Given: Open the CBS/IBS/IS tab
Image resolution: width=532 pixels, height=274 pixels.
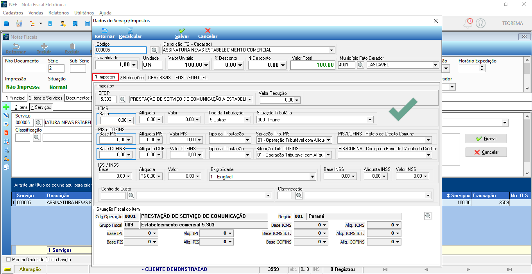Looking at the screenshot, I should (159, 78).
